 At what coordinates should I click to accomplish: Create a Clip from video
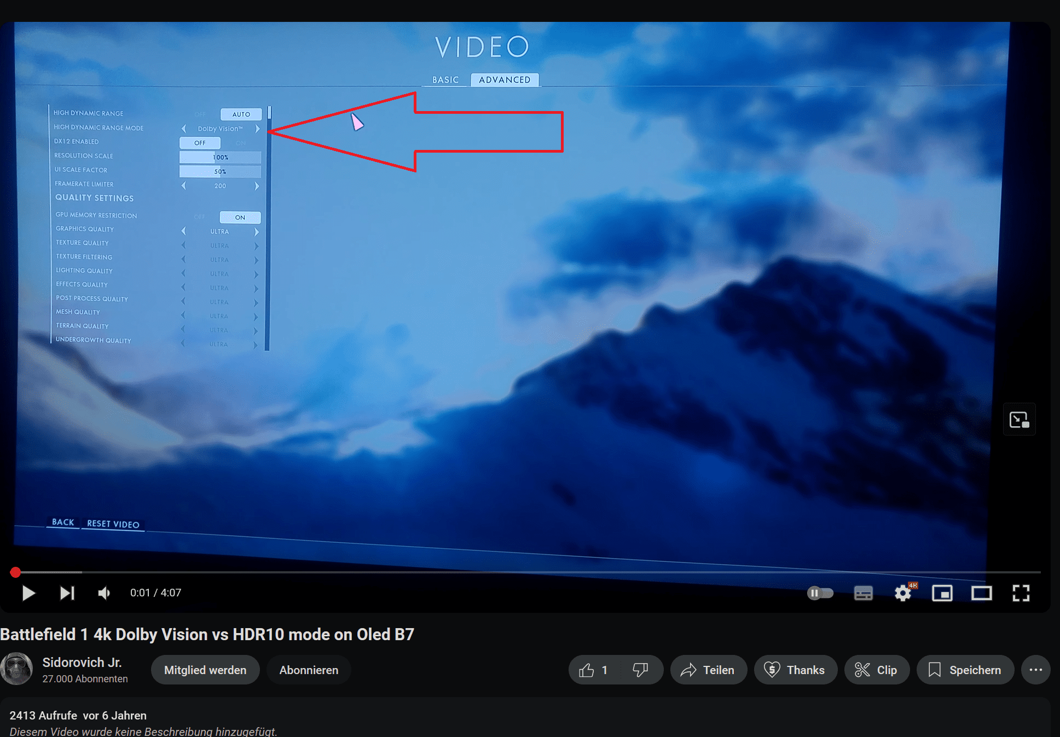tap(877, 670)
